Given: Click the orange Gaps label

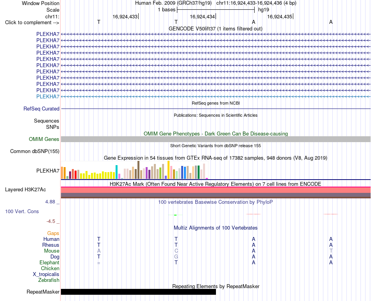Looking at the screenshot, I should 53,233.
